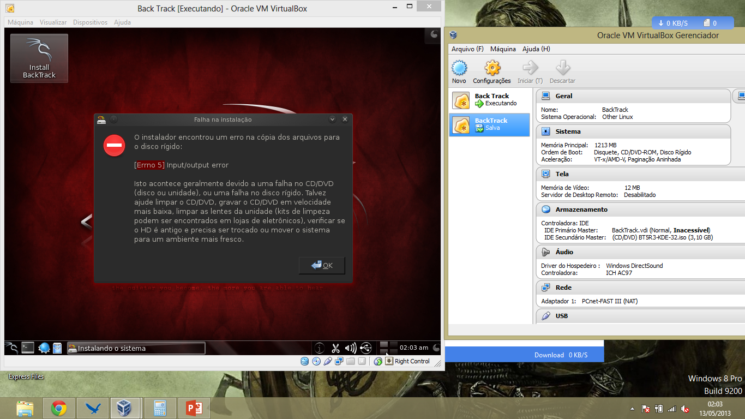
Task: Click the BackTrack.vdi storage entry
Action: tap(660, 230)
